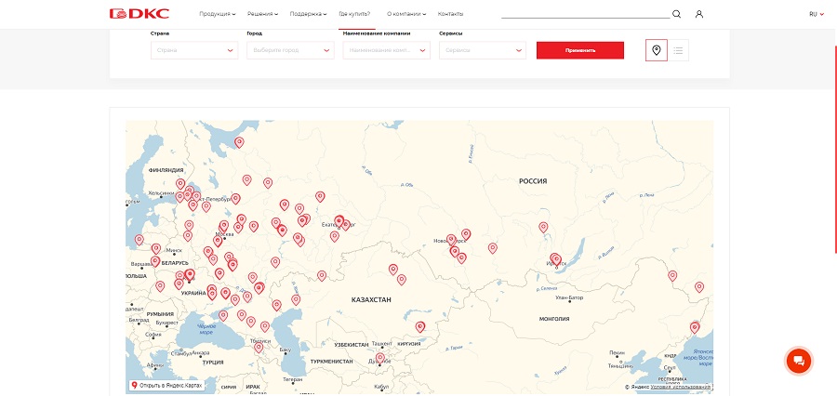Click the ТУРЦИЯ label on the map
Image resolution: width=837 pixels, height=396 pixels.
click(x=212, y=362)
